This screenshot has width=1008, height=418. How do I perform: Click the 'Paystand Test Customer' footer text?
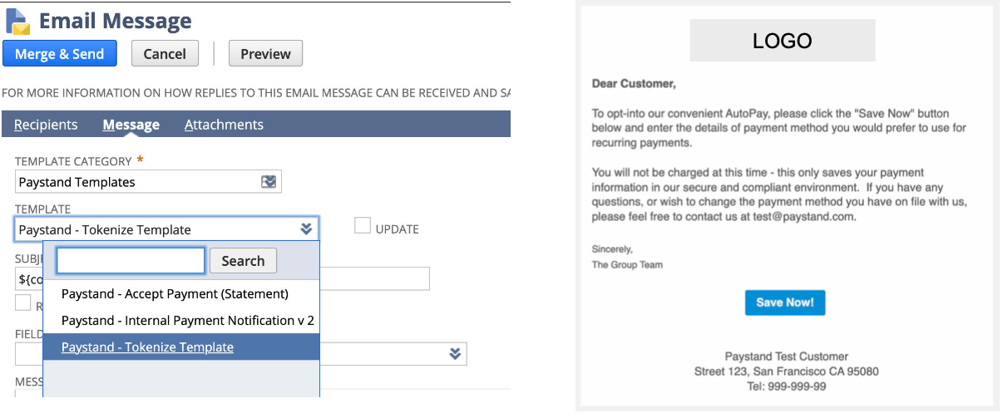786,357
